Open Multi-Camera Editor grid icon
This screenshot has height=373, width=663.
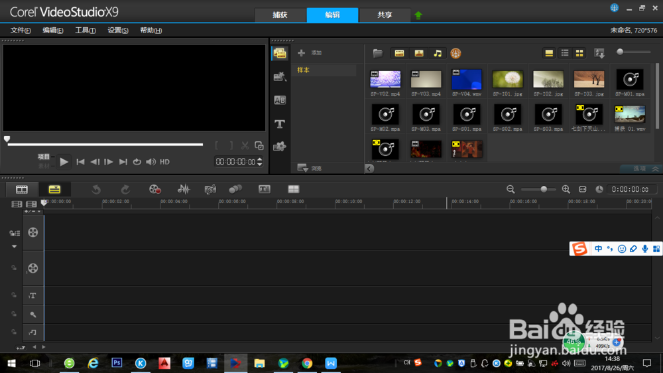294,189
